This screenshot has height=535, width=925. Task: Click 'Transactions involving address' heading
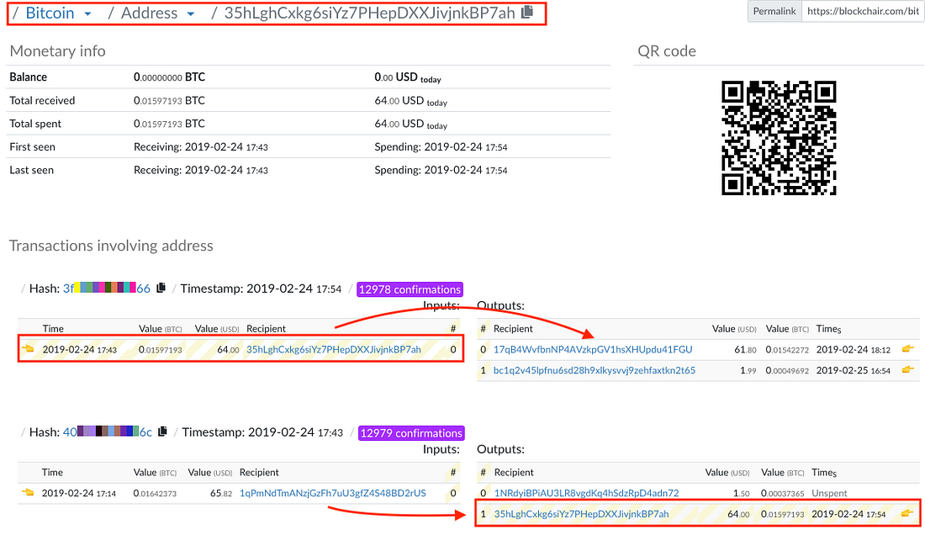click(111, 246)
